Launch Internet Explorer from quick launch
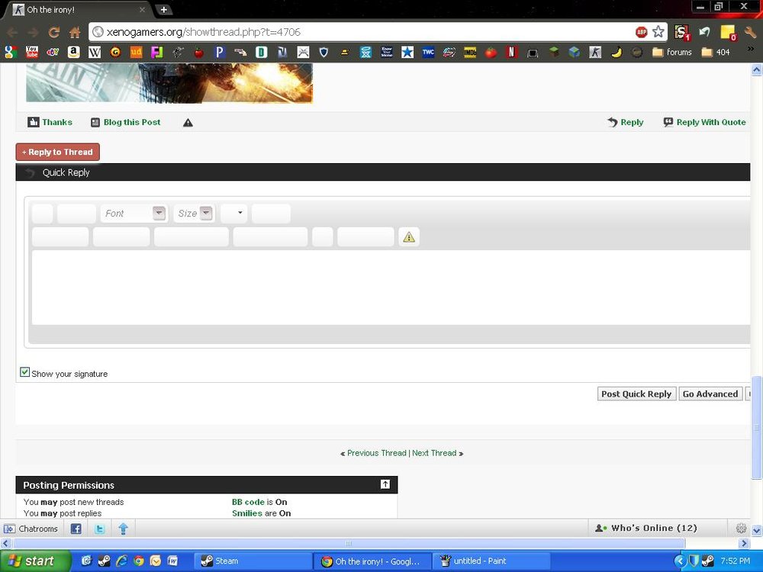Viewport: 763px width, 572px height. 121,561
